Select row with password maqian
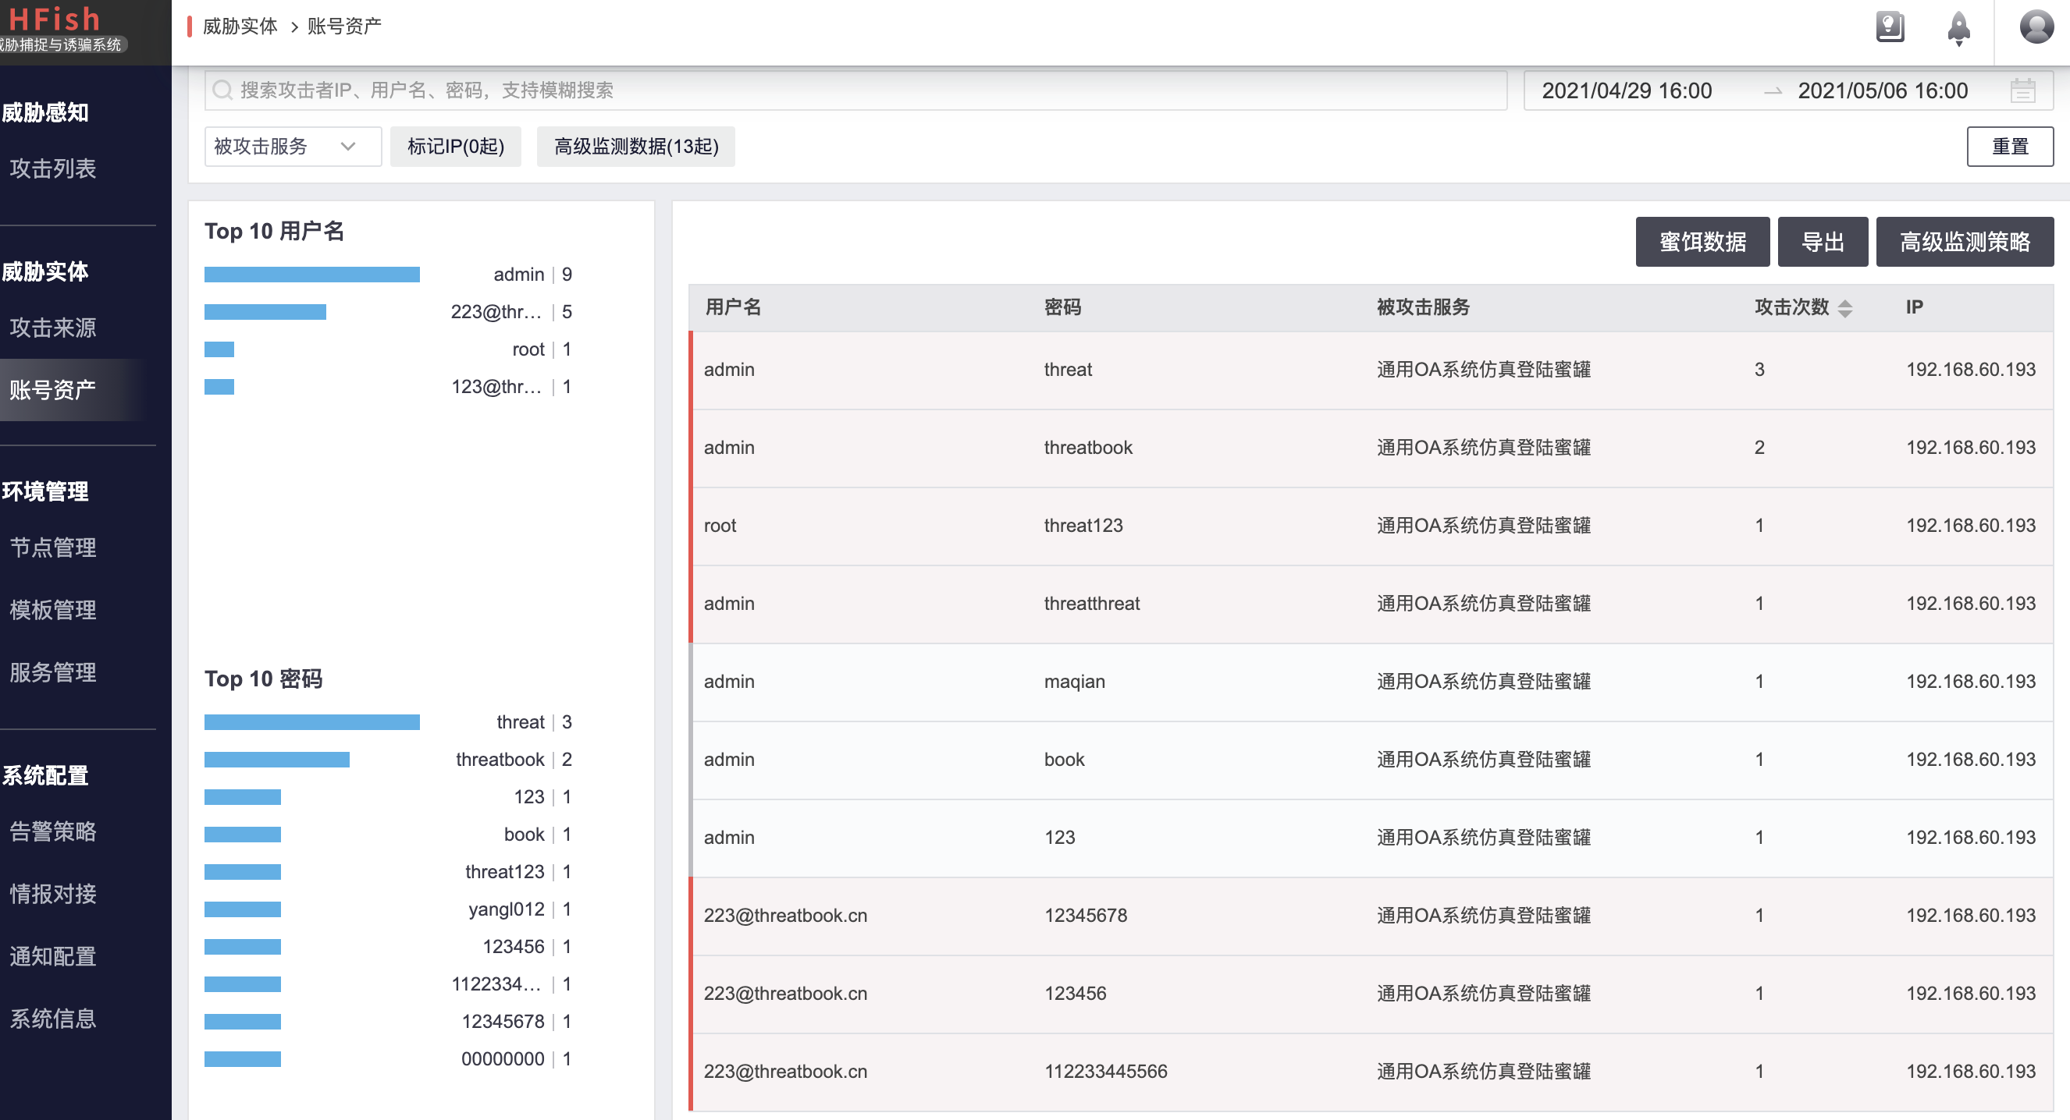 tap(1371, 682)
